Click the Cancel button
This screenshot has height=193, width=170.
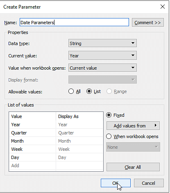149,183
